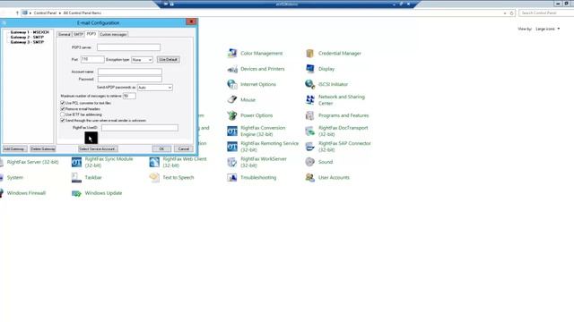The width and height of the screenshot is (574, 322).
Task: Click Control Panel in the address breadcrumb
Action: coord(45,13)
